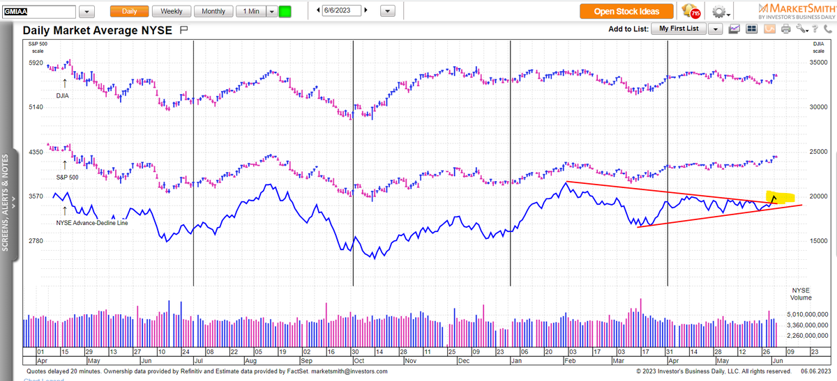Select the 1 Min intraday period
This screenshot has height=381, width=837.
[x=250, y=11]
